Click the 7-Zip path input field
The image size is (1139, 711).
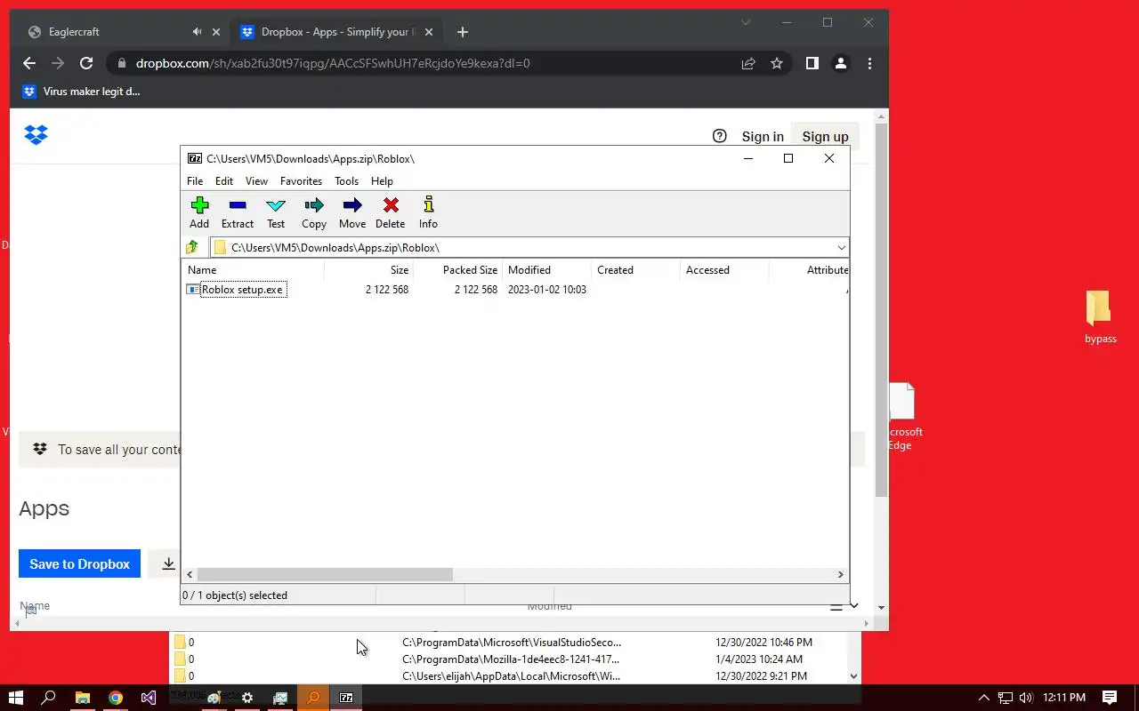coord(529,248)
